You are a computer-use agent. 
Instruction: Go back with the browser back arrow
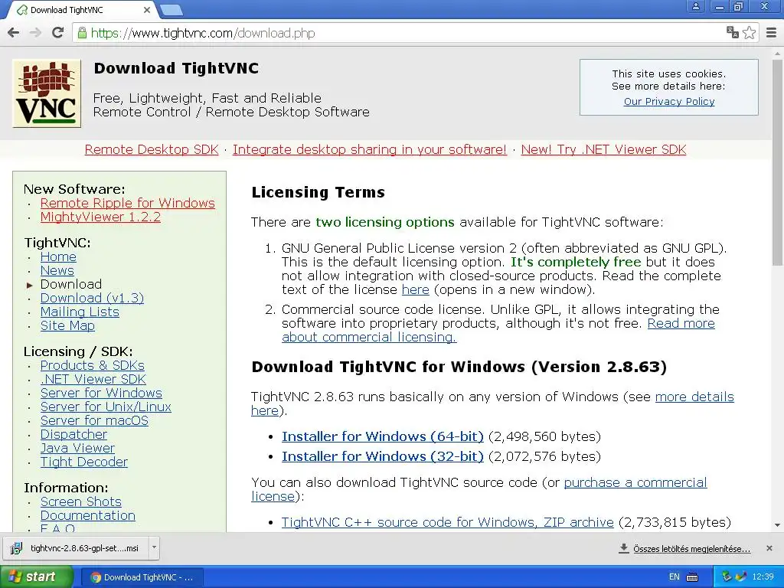14,33
